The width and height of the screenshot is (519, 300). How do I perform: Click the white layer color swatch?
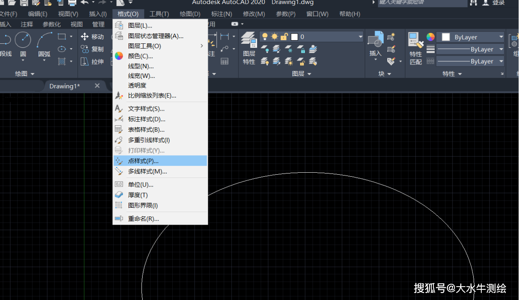click(294, 37)
